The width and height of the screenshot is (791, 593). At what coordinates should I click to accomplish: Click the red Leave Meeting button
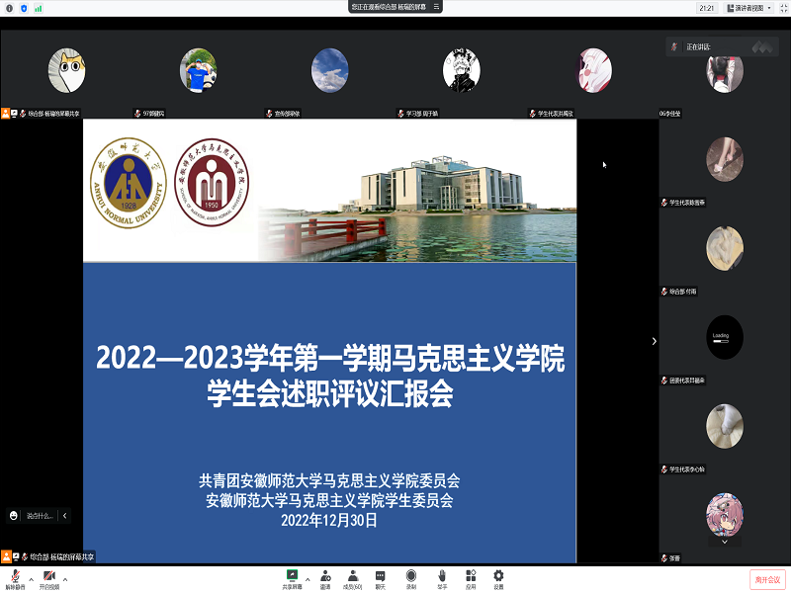pyautogui.click(x=766, y=579)
